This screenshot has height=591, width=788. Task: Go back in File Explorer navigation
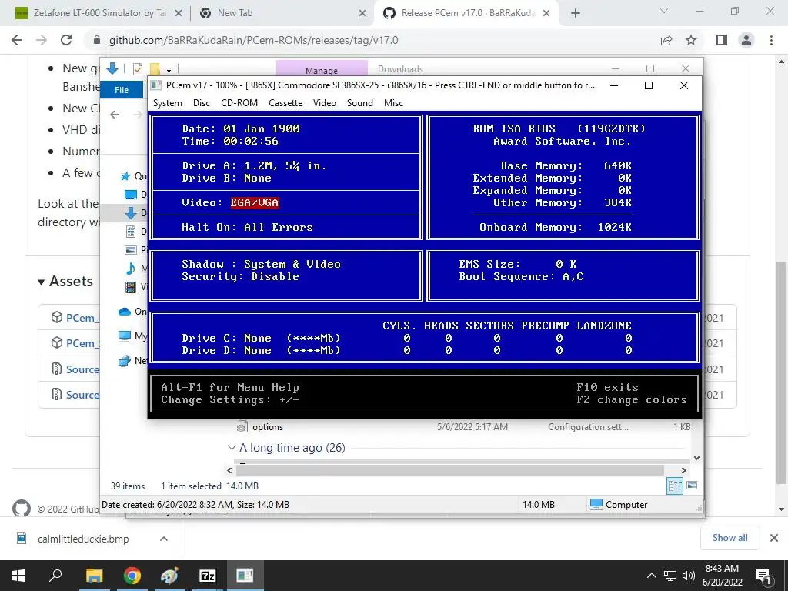coord(115,115)
